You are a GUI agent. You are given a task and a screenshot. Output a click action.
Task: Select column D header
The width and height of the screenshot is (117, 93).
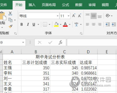[88, 52]
